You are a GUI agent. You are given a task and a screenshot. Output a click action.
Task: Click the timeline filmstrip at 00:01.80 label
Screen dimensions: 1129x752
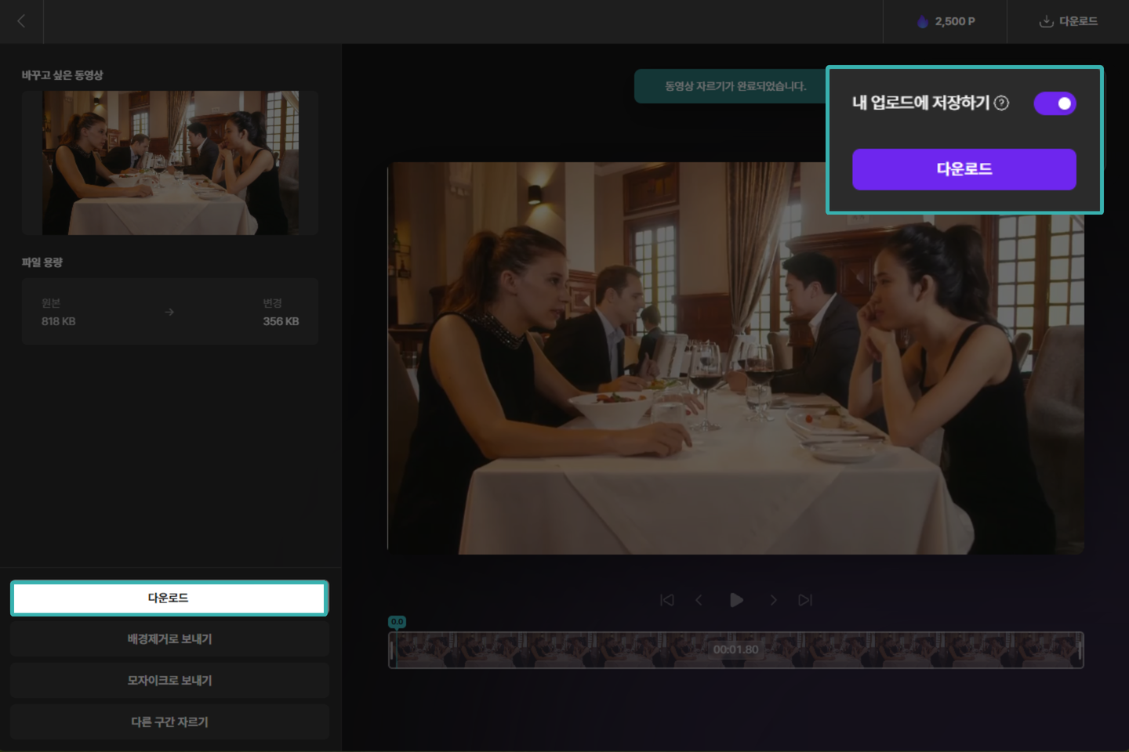(x=735, y=649)
